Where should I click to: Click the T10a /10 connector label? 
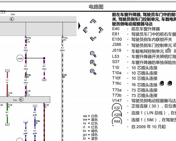pyautogui.click(x=28, y=76)
